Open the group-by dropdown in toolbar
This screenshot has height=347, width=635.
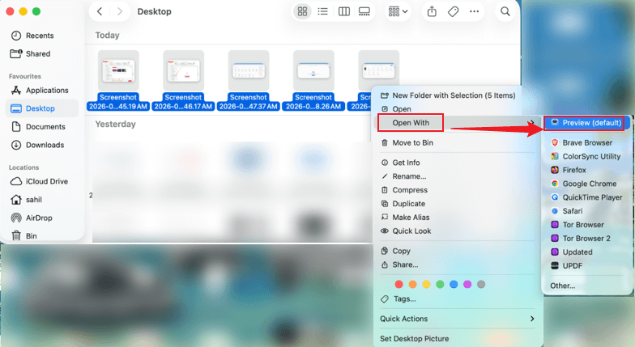click(x=398, y=11)
